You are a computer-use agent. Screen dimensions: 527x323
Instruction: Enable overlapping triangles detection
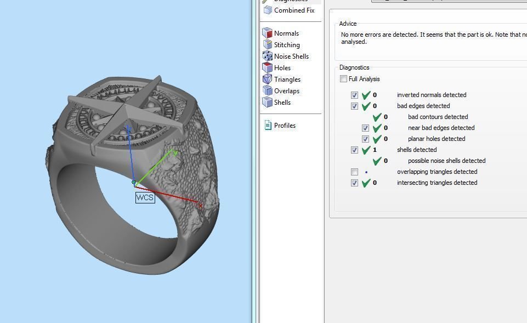(355, 172)
